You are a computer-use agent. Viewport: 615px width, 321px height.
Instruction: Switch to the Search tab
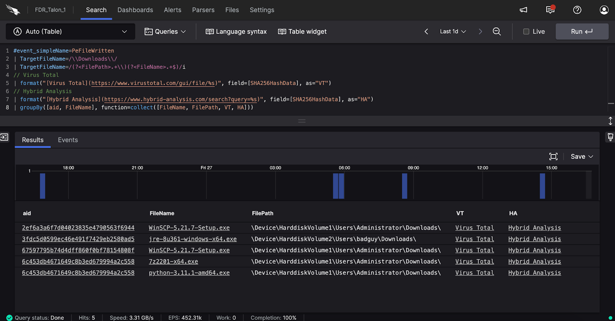click(x=96, y=10)
